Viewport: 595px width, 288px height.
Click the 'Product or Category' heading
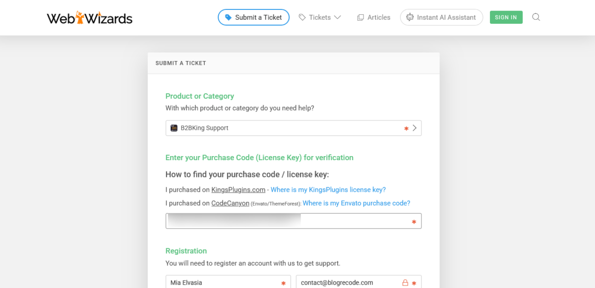point(200,96)
